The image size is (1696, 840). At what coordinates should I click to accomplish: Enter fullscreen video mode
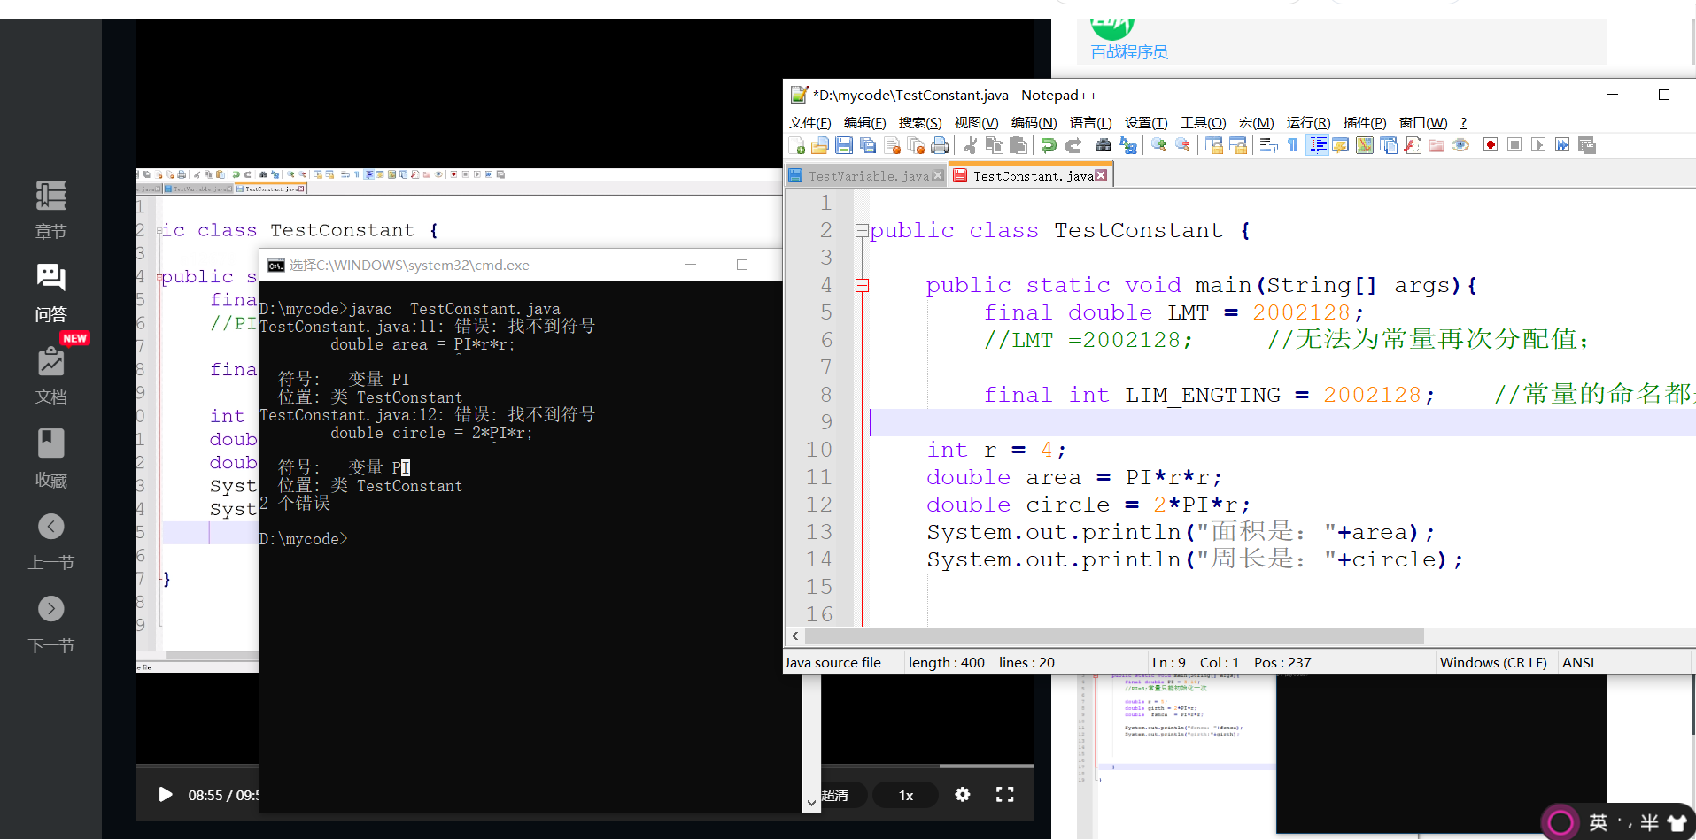[x=1004, y=794]
